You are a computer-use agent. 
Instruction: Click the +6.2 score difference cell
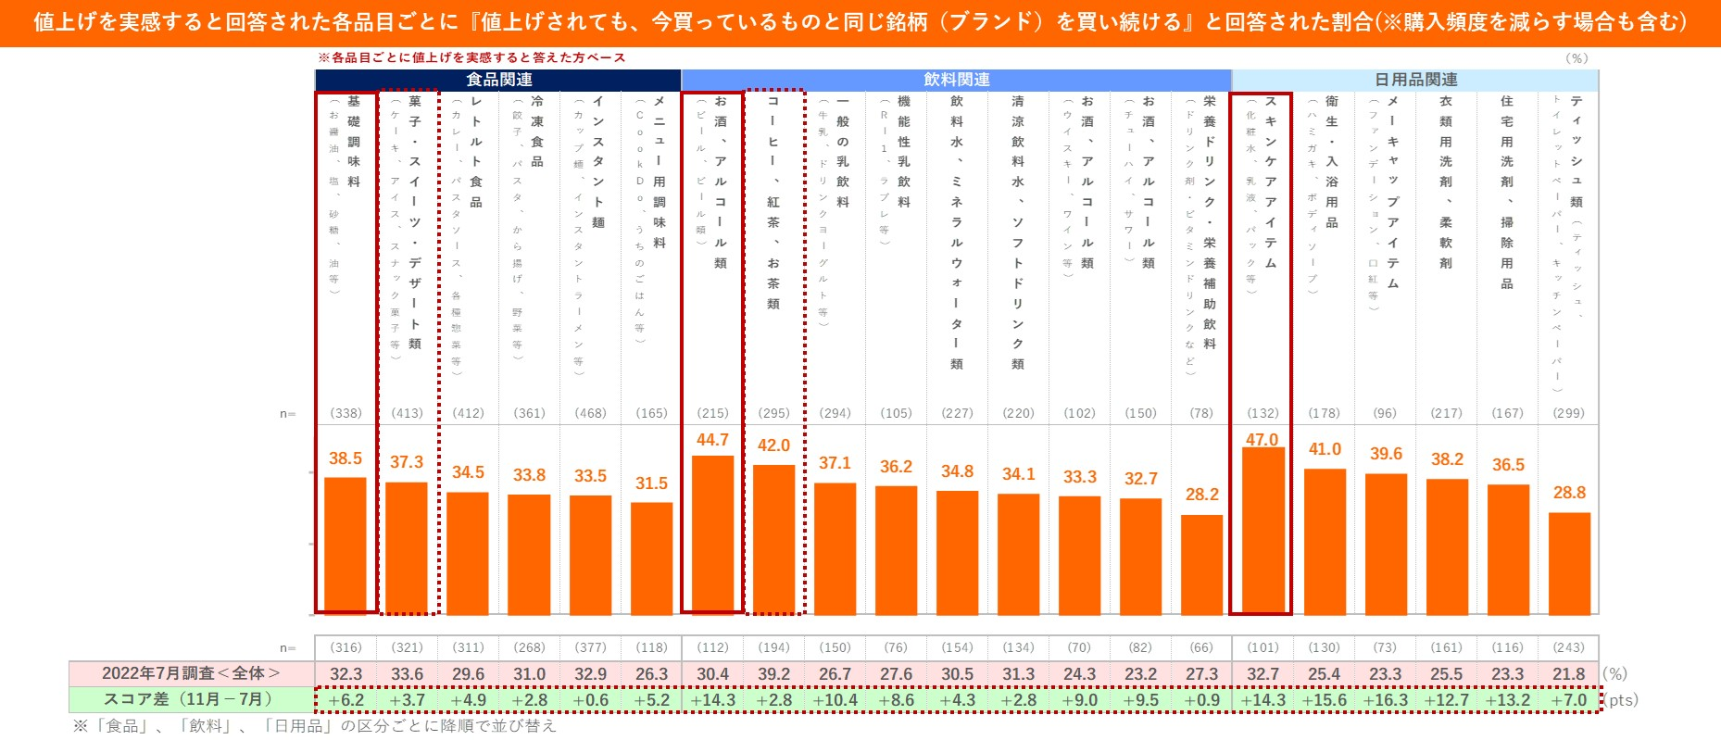pyautogui.click(x=345, y=700)
